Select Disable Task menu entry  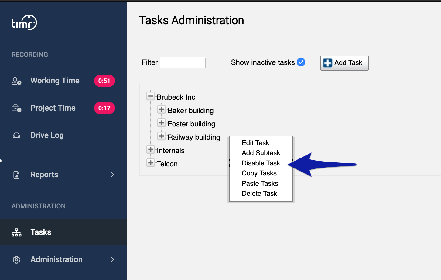[261, 163]
